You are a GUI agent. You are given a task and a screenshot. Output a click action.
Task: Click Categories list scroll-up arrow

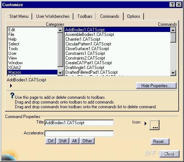point(60,30)
